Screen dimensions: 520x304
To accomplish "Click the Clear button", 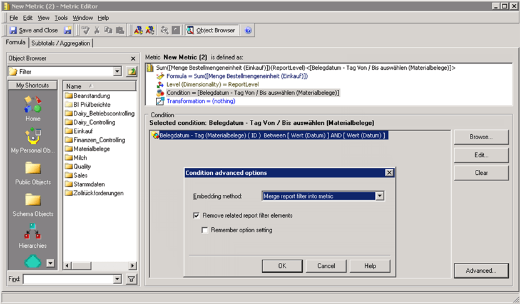I will (x=481, y=173).
